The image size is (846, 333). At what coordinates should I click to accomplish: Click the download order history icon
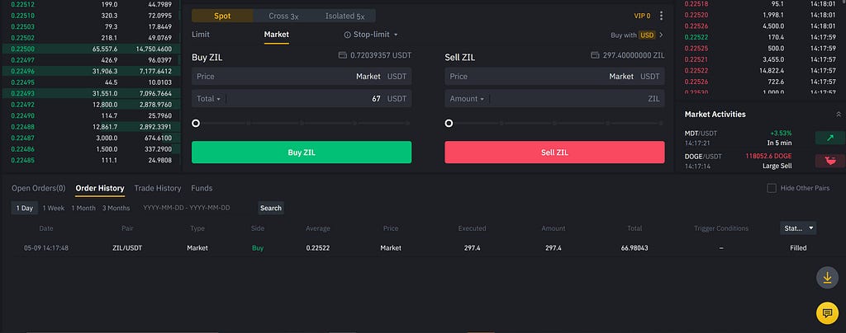point(826,278)
